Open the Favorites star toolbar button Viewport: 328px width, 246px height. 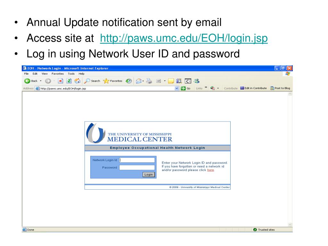(112, 81)
